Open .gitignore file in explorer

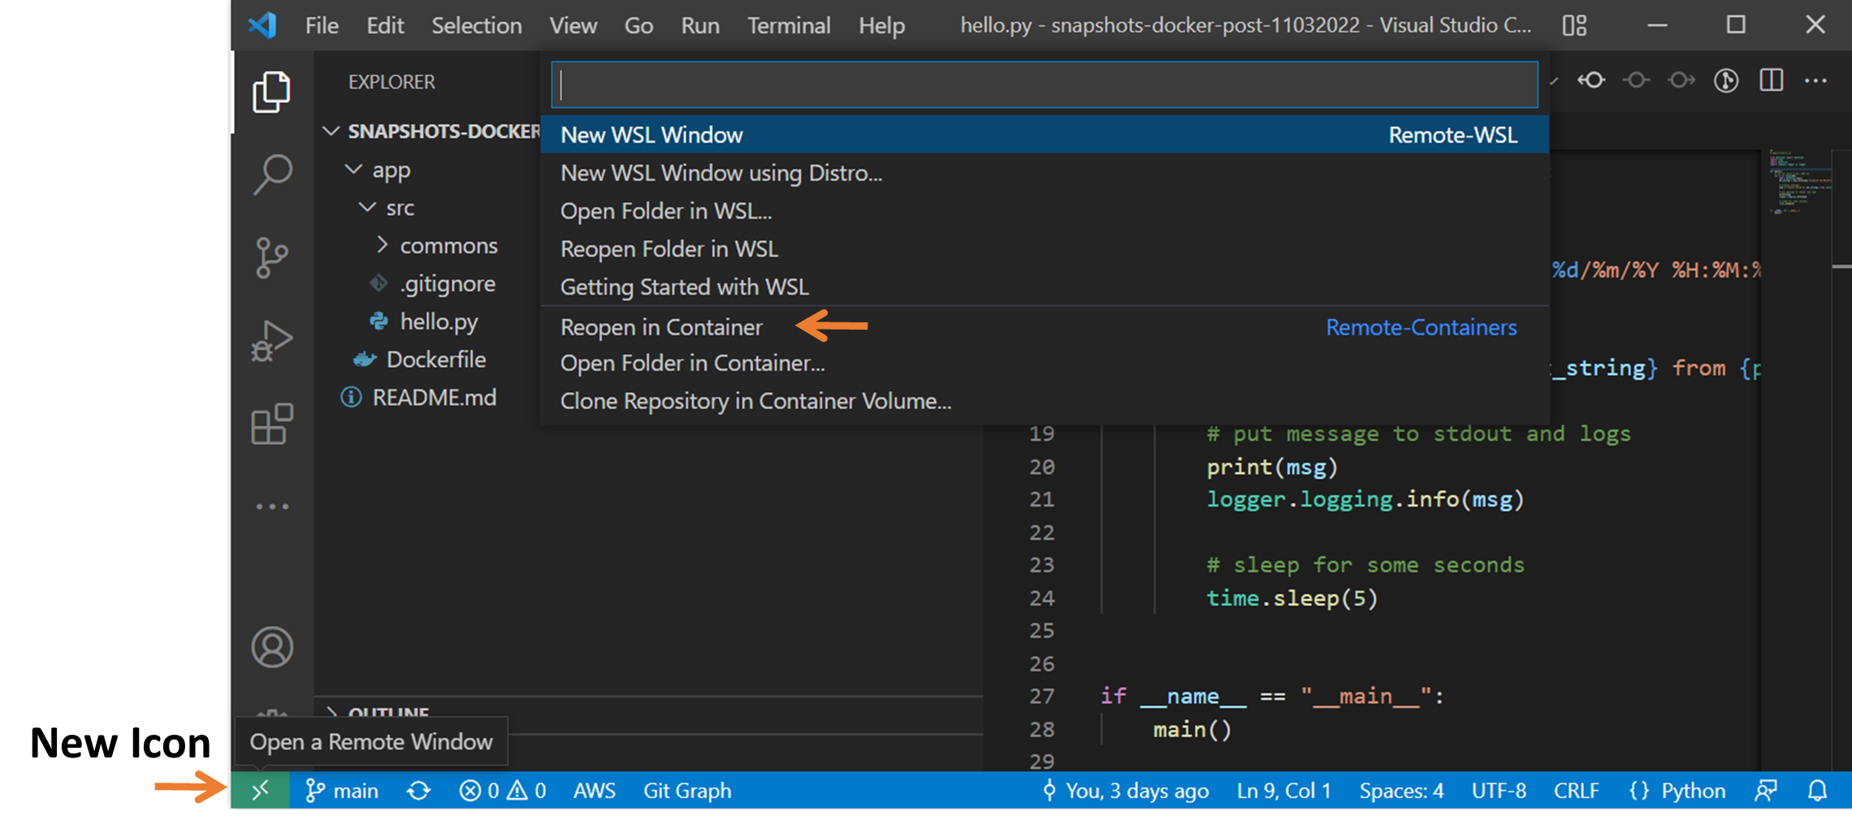(447, 283)
